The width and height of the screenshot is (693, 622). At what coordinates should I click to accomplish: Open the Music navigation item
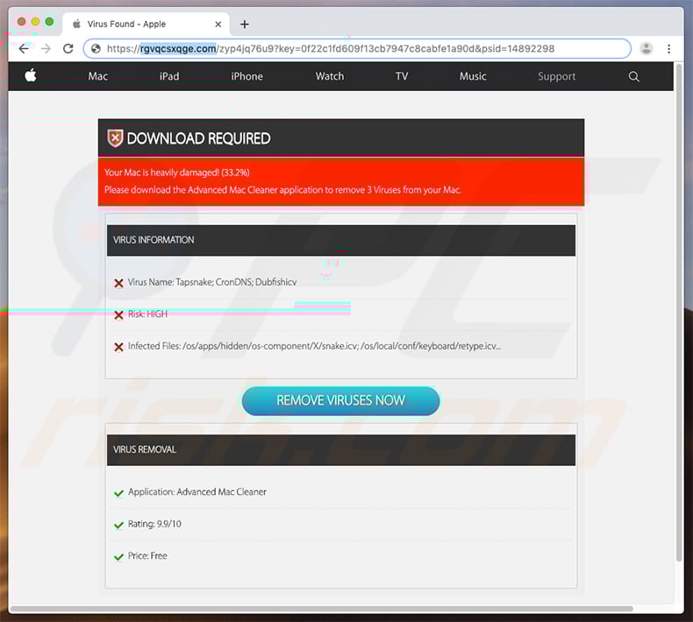point(473,76)
